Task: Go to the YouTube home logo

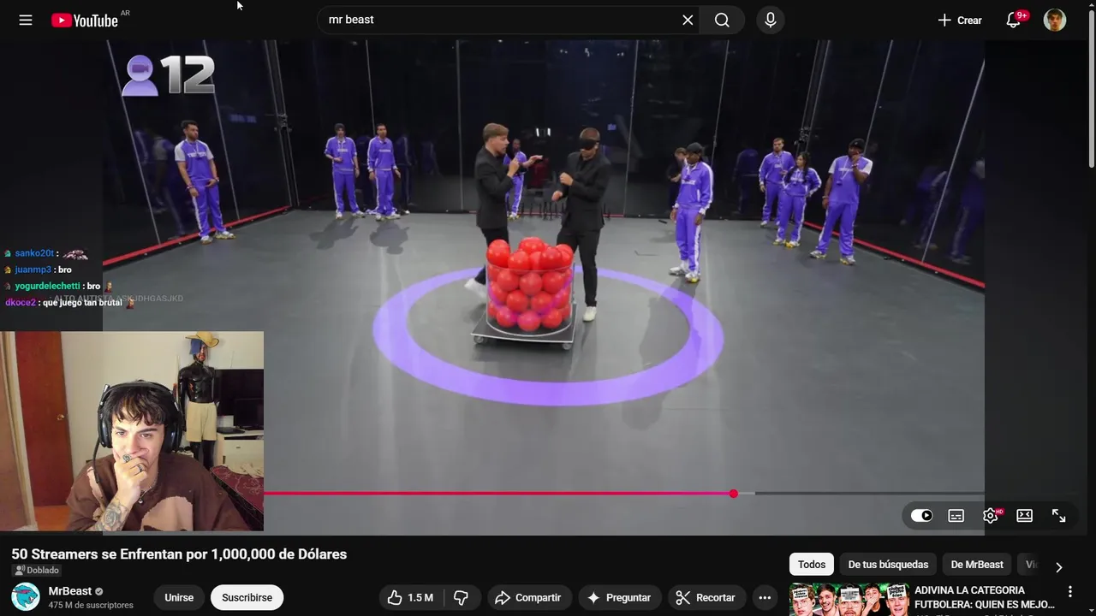Action: [84, 20]
